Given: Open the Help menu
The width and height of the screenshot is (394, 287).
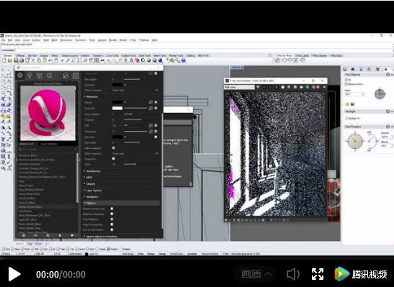Looking at the screenshot, I should [x=154, y=40].
